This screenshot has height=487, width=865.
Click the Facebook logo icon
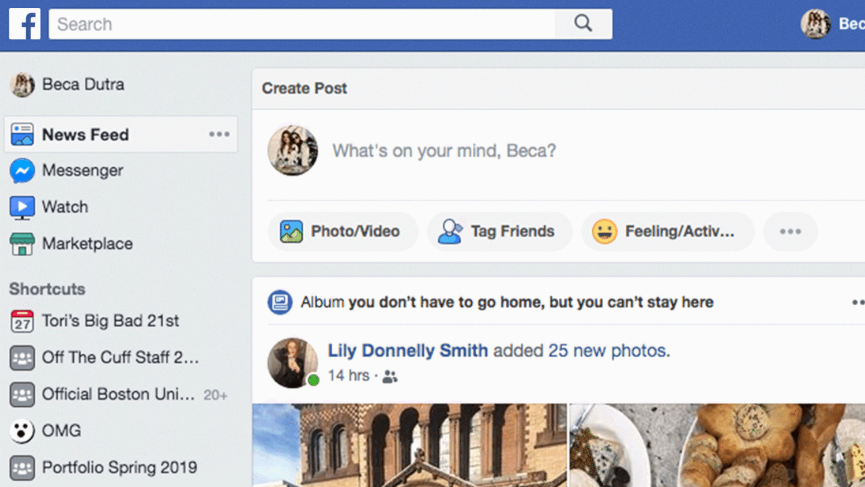(x=25, y=24)
